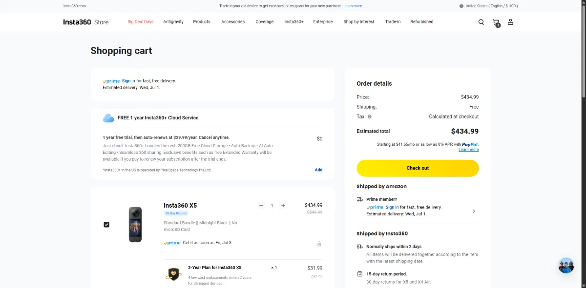Click the Insta360 Store logo
Screen dimensions: 586x288
click(86, 22)
